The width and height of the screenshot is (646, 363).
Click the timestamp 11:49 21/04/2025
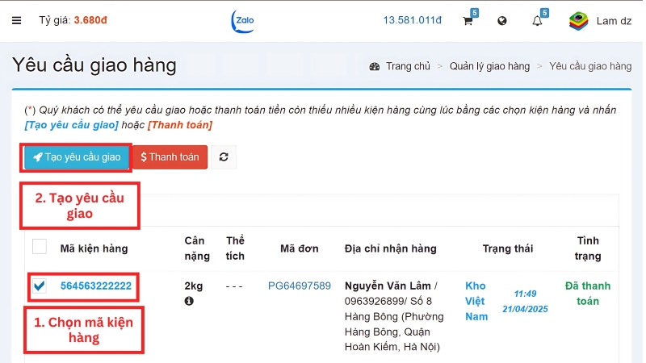(526, 301)
